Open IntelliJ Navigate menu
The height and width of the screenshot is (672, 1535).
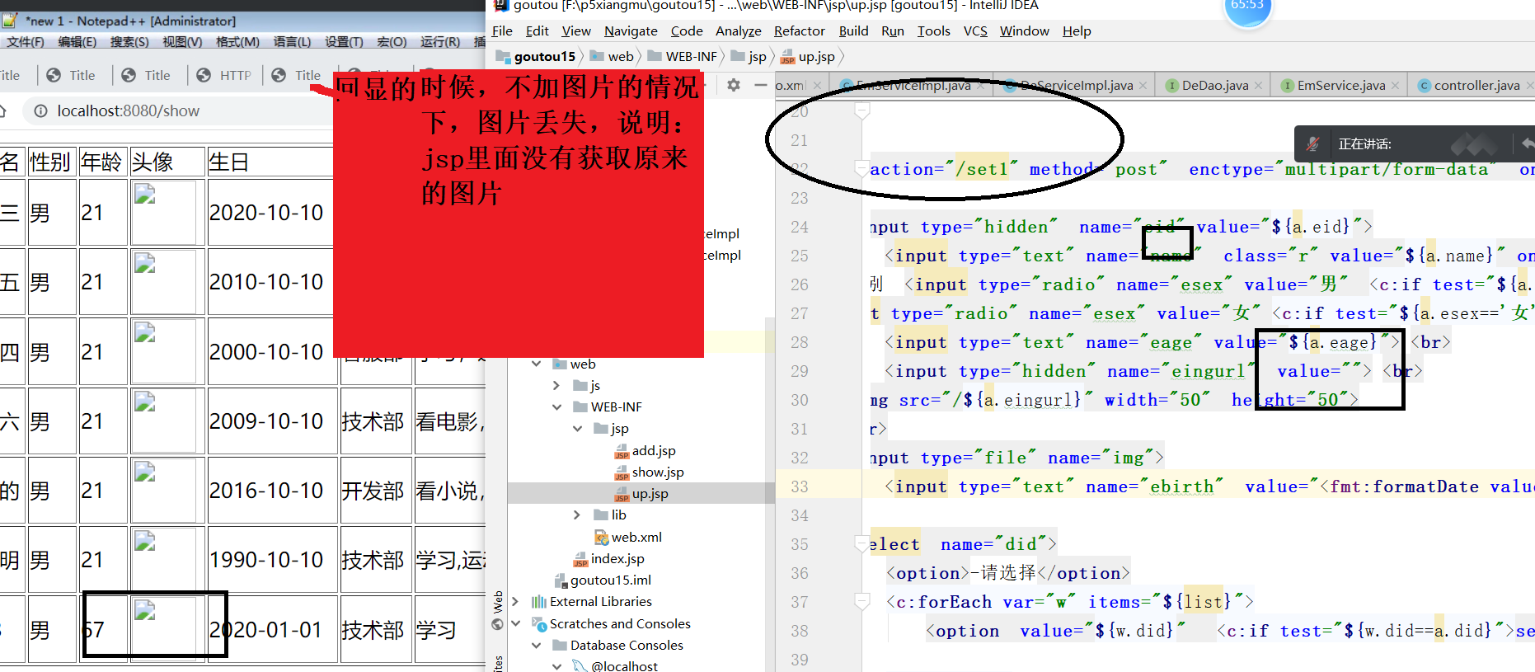pyautogui.click(x=631, y=31)
